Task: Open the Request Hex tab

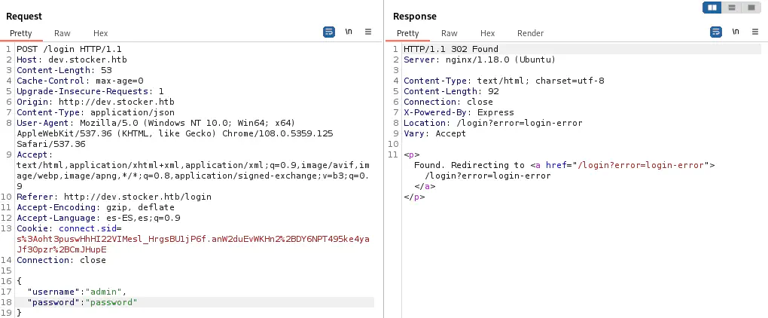Action: [101, 33]
